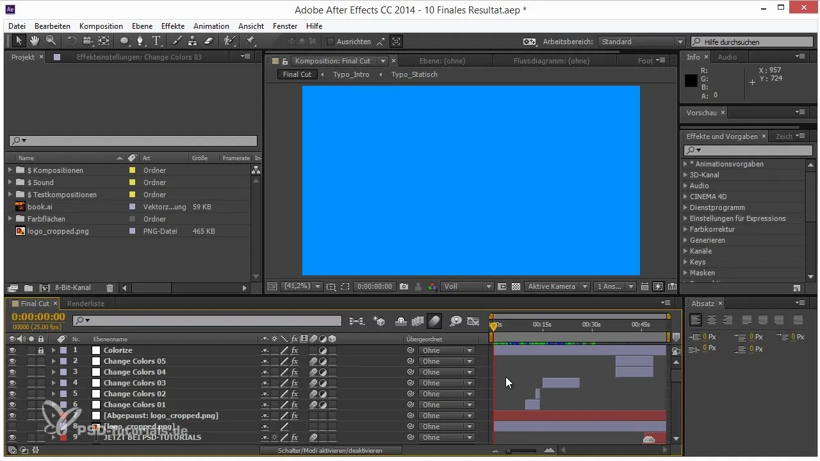Select the Roto Brush tool
This screenshot has width=820, height=461.
click(x=229, y=41)
